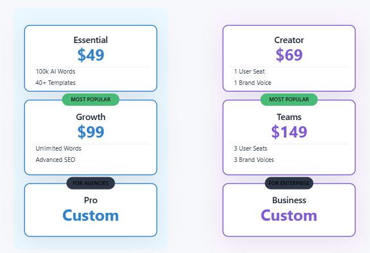This screenshot has height=253, width=370.
Task: Click the Most Popular badge above Teams
Action: point(289,100)
